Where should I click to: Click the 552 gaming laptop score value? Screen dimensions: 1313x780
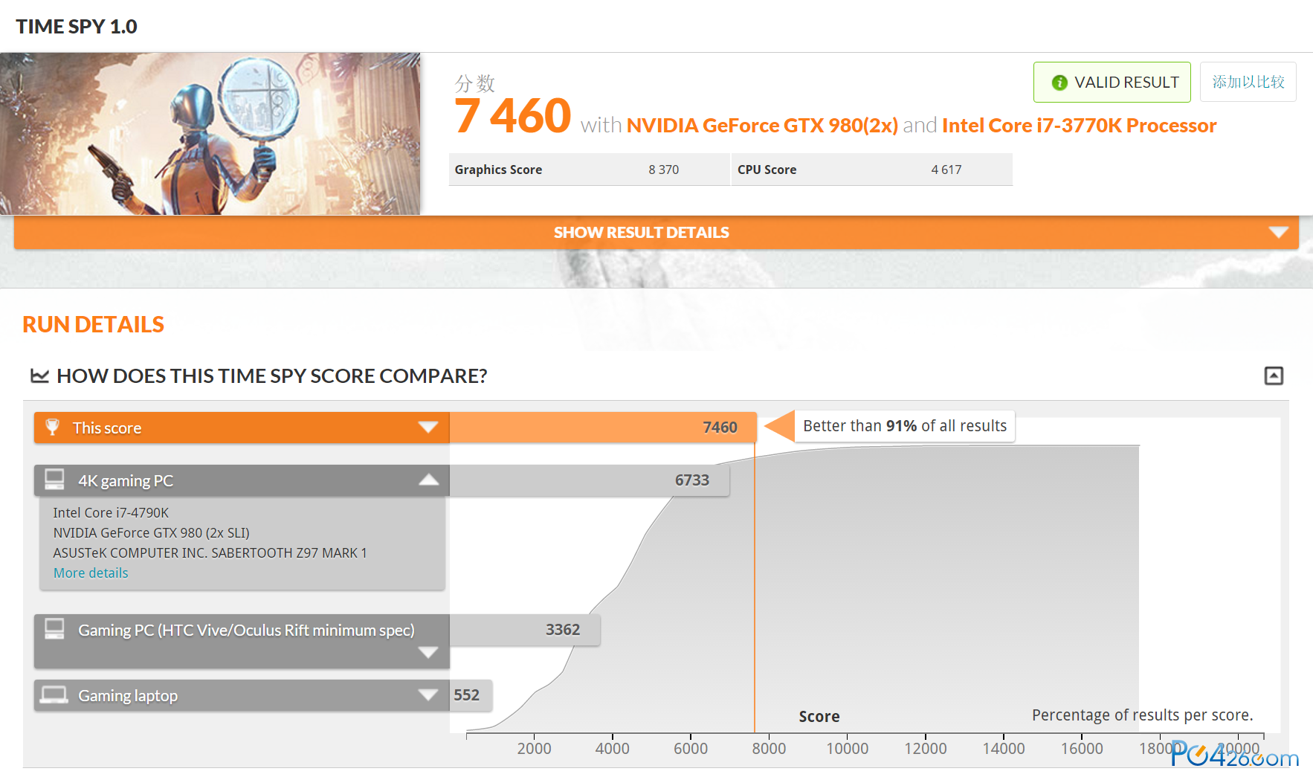click(x=466, y=695)
